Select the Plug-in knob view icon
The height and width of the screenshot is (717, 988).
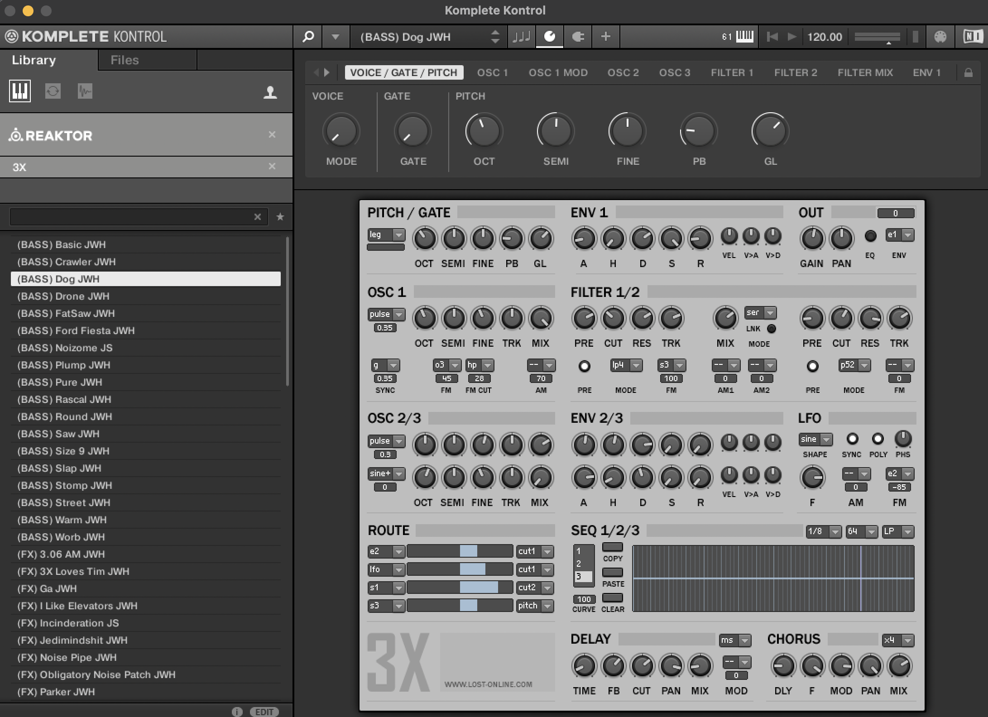pos(550,37)
